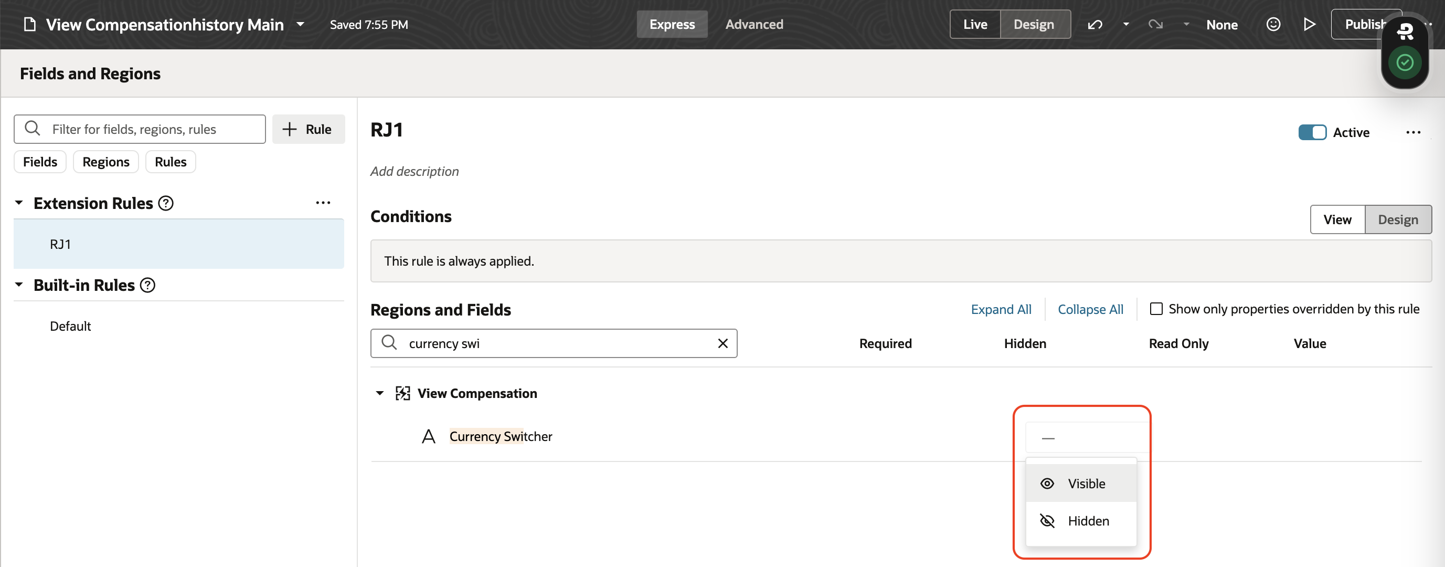Switch to the Advanced mode tab
Image resolution: width=1445 pixels, height=567 pixels.
[755, 24]
